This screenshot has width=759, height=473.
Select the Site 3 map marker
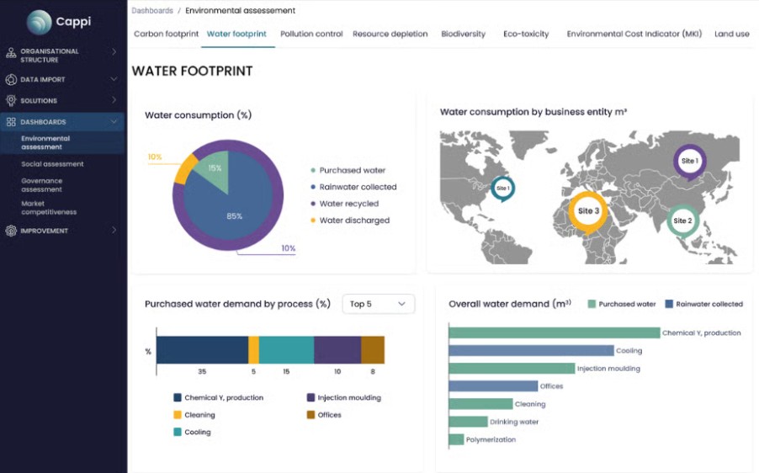pos(586,211)
